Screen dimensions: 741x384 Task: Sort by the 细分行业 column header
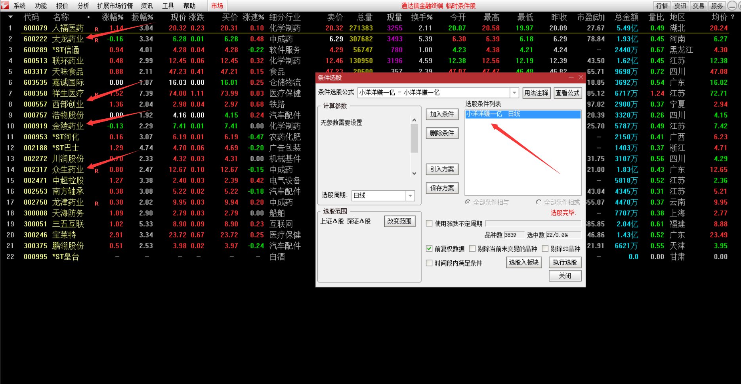coord(285,17)
